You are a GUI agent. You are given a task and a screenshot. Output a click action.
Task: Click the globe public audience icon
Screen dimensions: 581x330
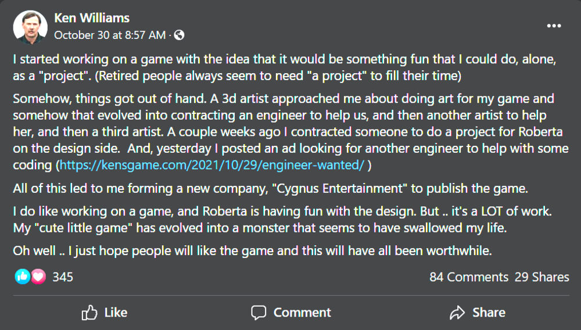[x=180, y=35]
